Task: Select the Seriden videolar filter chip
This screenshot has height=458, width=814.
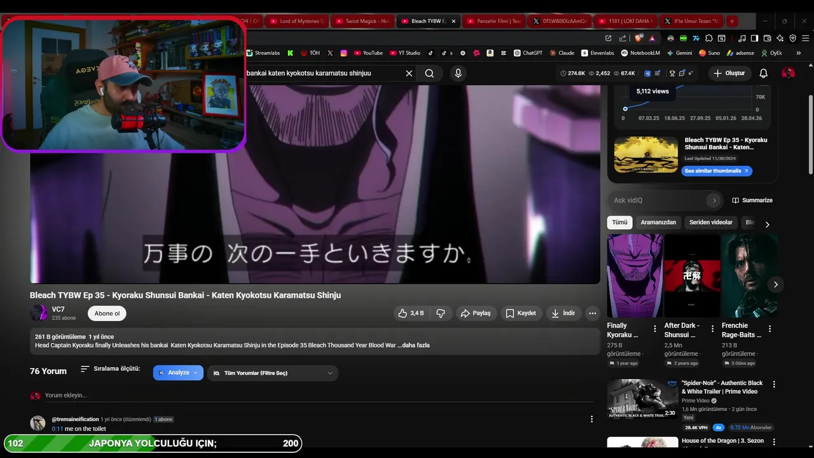Action: coord(711,223)
